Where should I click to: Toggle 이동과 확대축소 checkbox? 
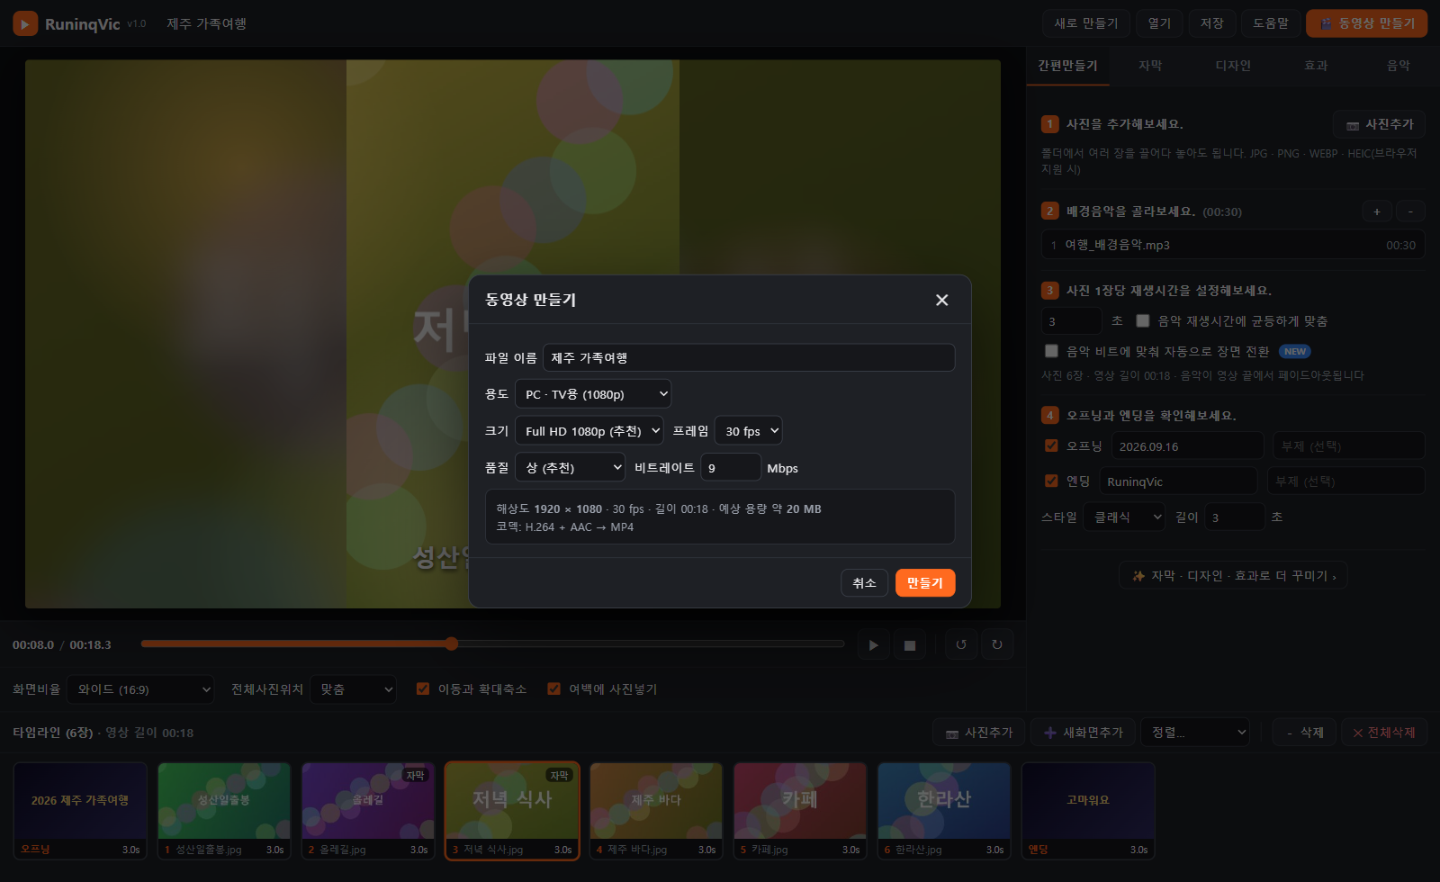click(423, 688)
